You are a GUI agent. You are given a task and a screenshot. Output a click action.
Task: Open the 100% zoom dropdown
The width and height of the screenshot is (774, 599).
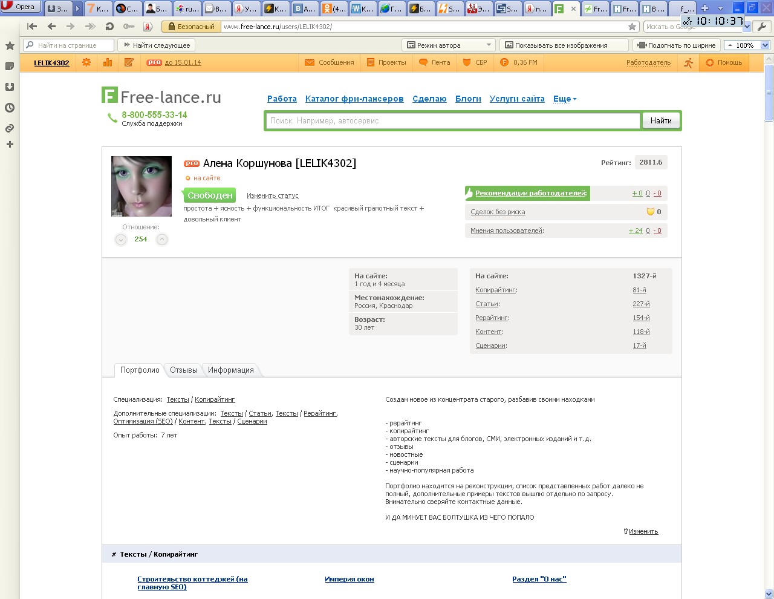(x=765, y=45)
